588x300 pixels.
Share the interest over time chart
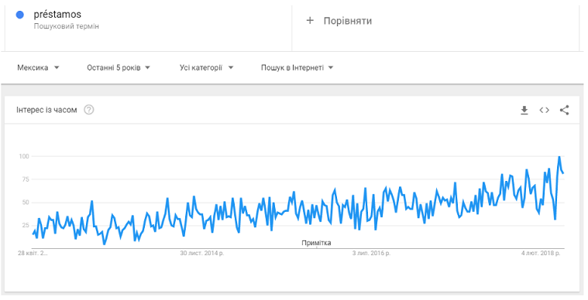pos(565,110)
